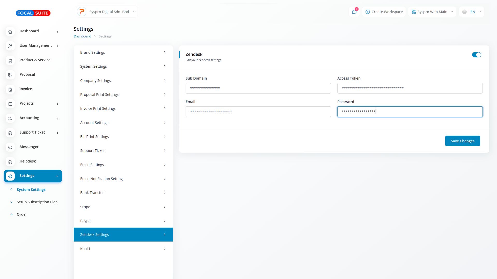Image resolution: width=497 pixels, height=279 pixels.
Task: Click the Dashboard home icon in sidebar
Action: pos(10,32)
